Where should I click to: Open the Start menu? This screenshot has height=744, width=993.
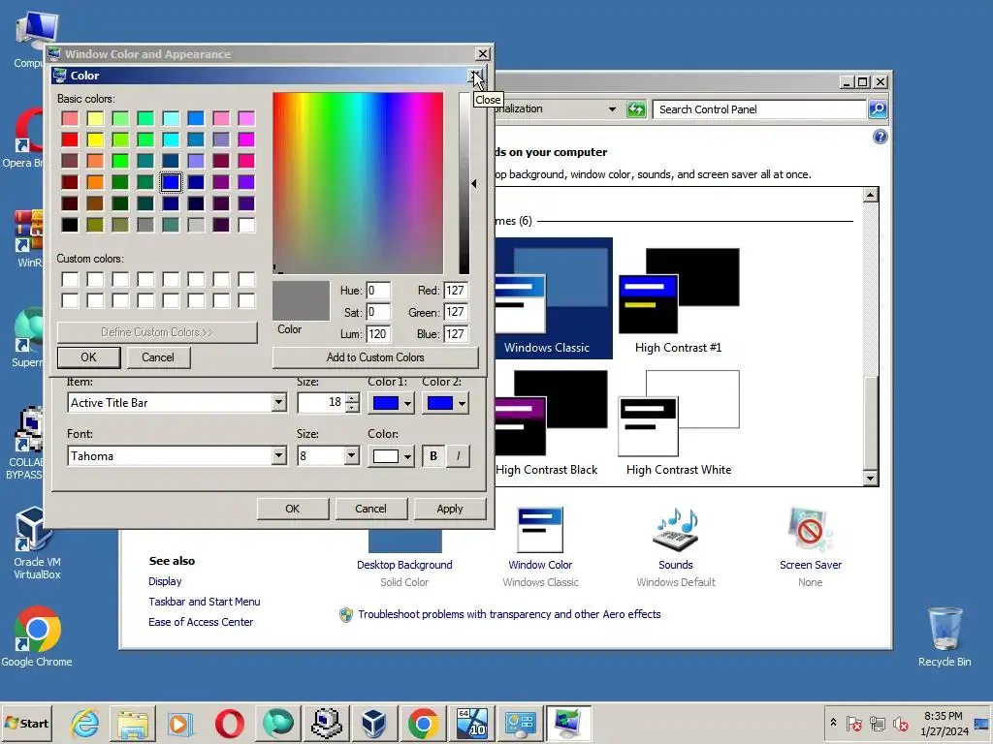click(26, 723)
